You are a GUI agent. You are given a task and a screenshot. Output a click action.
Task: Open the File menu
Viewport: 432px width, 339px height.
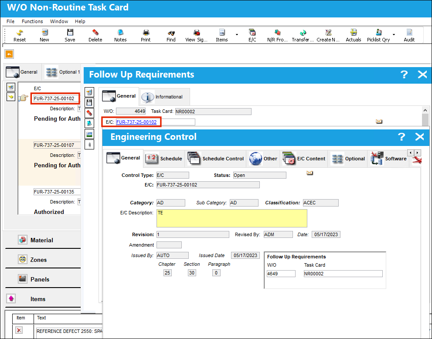pyautogui.click(x=10, y=21)
